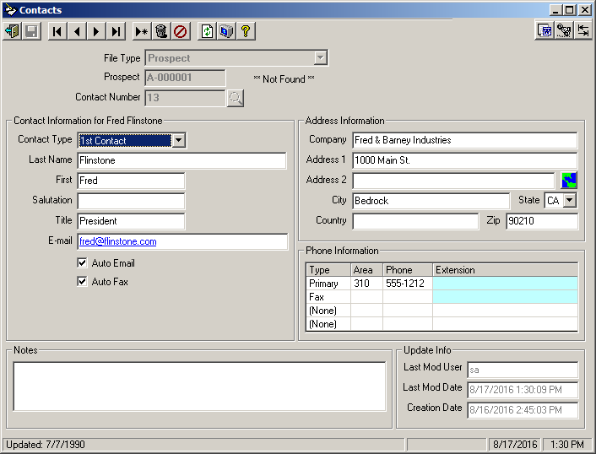Image resolution: width=596 pixels, height=454 pixels.
Task: Click the Fax row Extension cell
Action: (505, 297)
